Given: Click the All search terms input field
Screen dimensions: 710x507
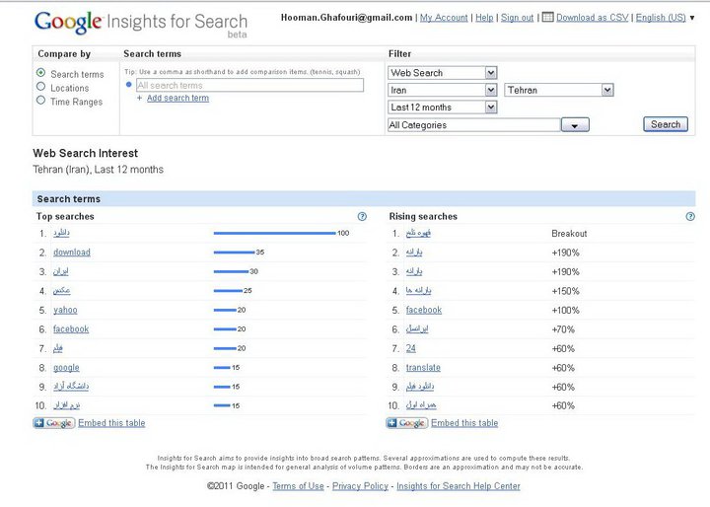Looking at the screenshot, I should tap(249, 85).
